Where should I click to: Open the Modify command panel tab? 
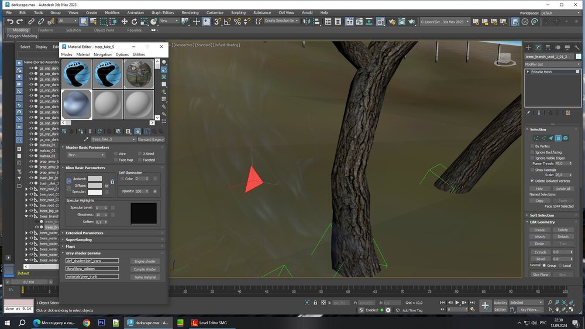(538, 47)
